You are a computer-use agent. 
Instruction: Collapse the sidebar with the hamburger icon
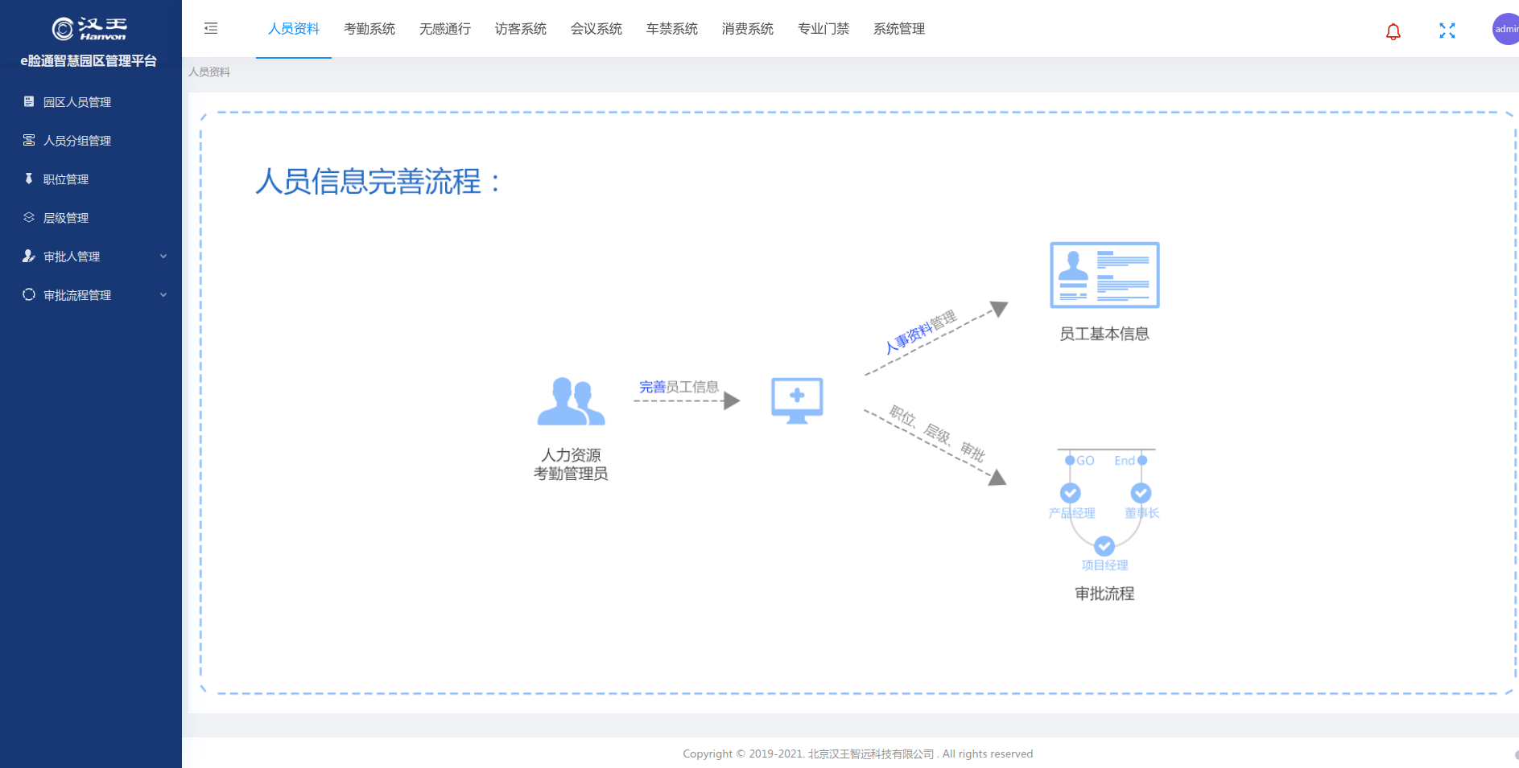pyautogui.click(x=211, y=29)
